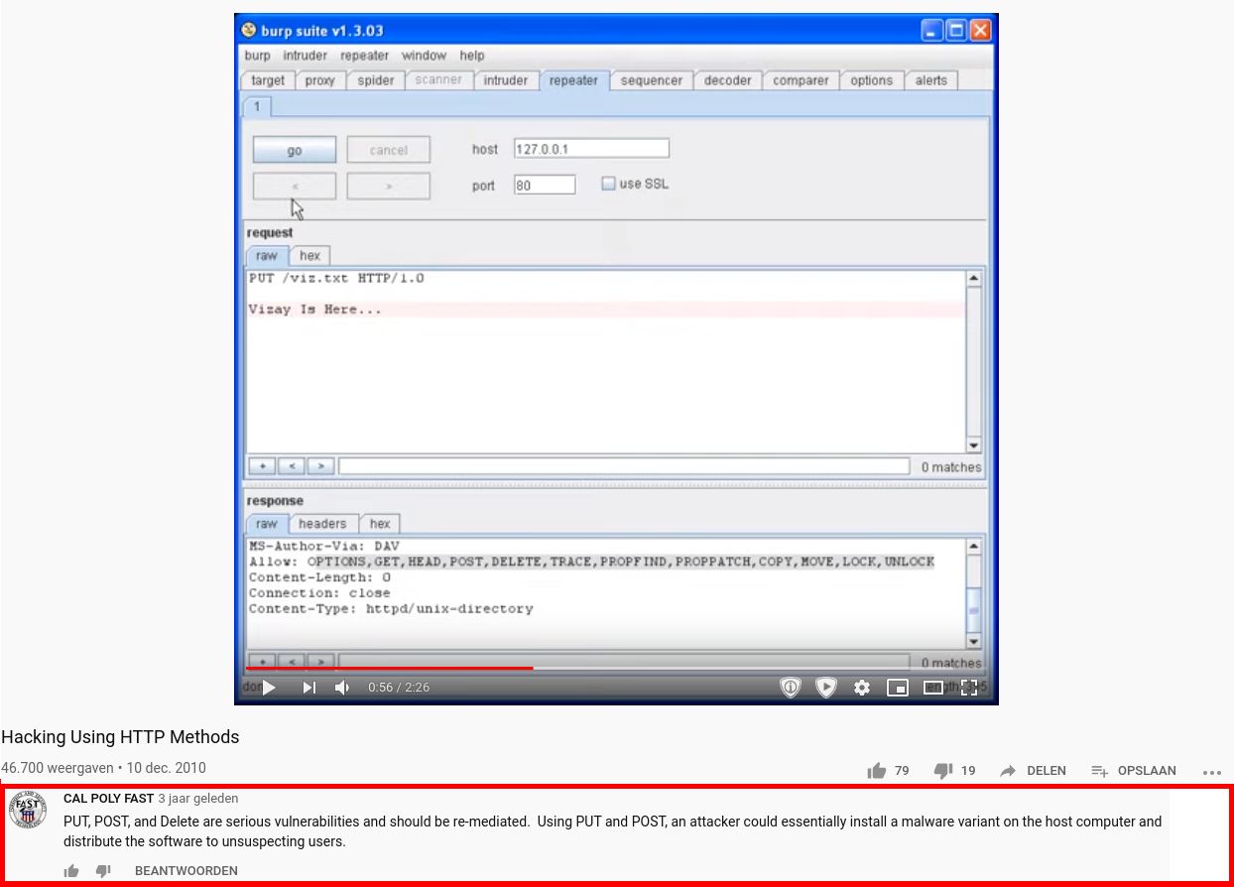Open the more actions ellipsis menu

click(x=1212, y=772)
